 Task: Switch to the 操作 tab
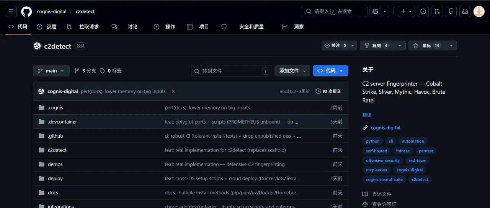(165, 27)
